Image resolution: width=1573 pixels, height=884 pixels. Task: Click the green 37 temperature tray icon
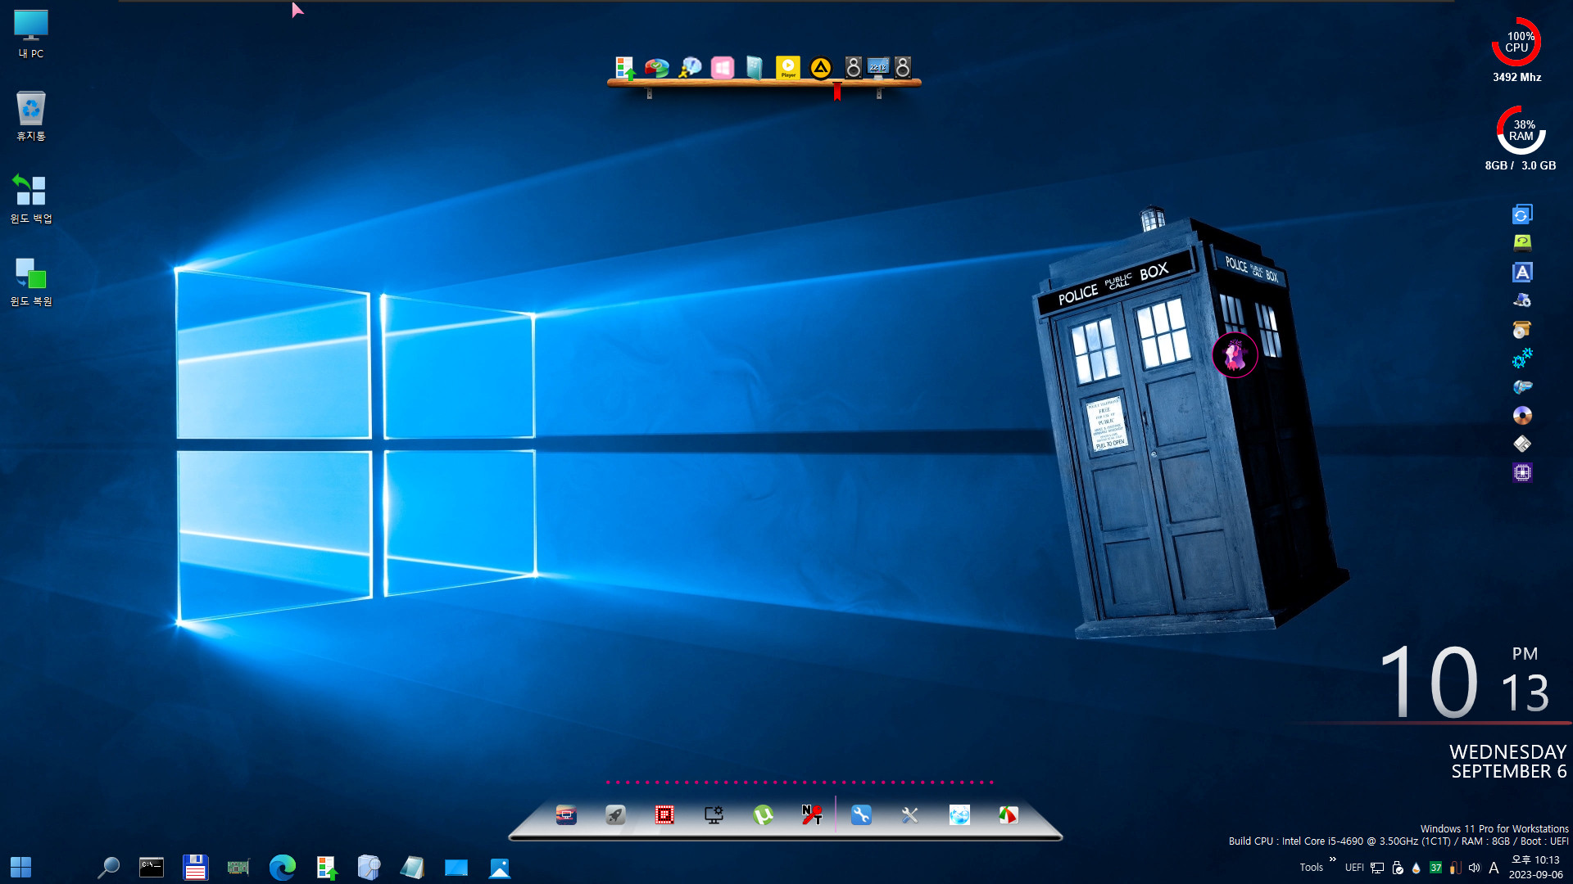[x=1436, y=868]
